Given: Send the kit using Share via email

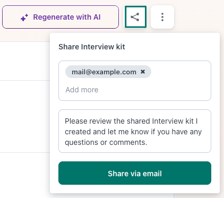Looking at the screenshot, I should point(135,173).
